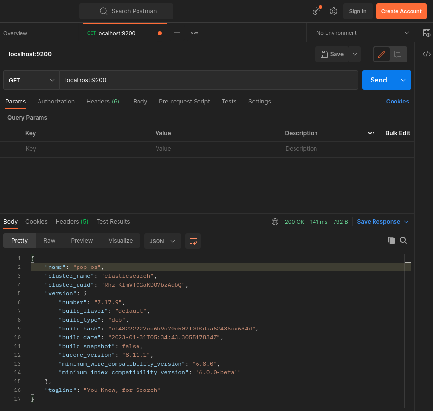Open query params column options three-dots

point(371,133)
